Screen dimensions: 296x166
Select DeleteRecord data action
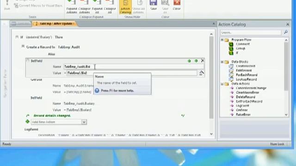[x=246, y=97]
